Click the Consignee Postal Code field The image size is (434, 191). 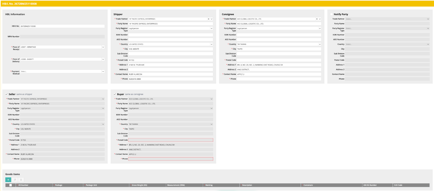click(279, 60)
